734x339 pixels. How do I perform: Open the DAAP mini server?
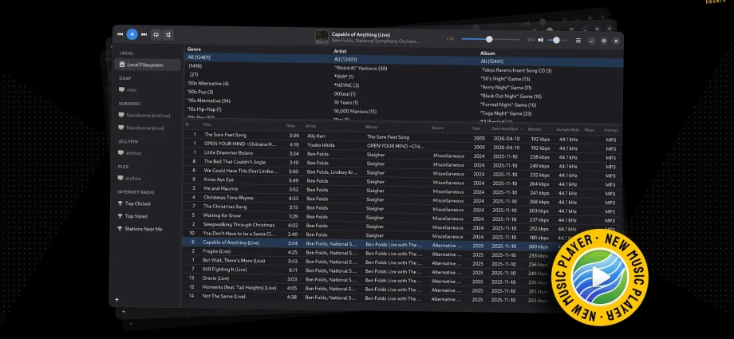point(132,90)
